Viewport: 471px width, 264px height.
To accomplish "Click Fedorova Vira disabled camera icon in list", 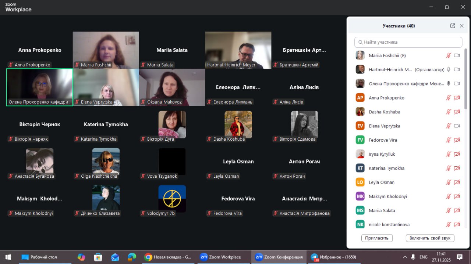I will click(x=457, y=140).
